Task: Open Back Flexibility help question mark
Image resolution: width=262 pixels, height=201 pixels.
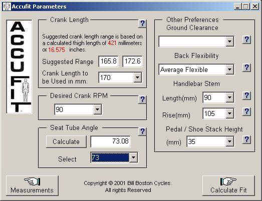Action: 246,67
